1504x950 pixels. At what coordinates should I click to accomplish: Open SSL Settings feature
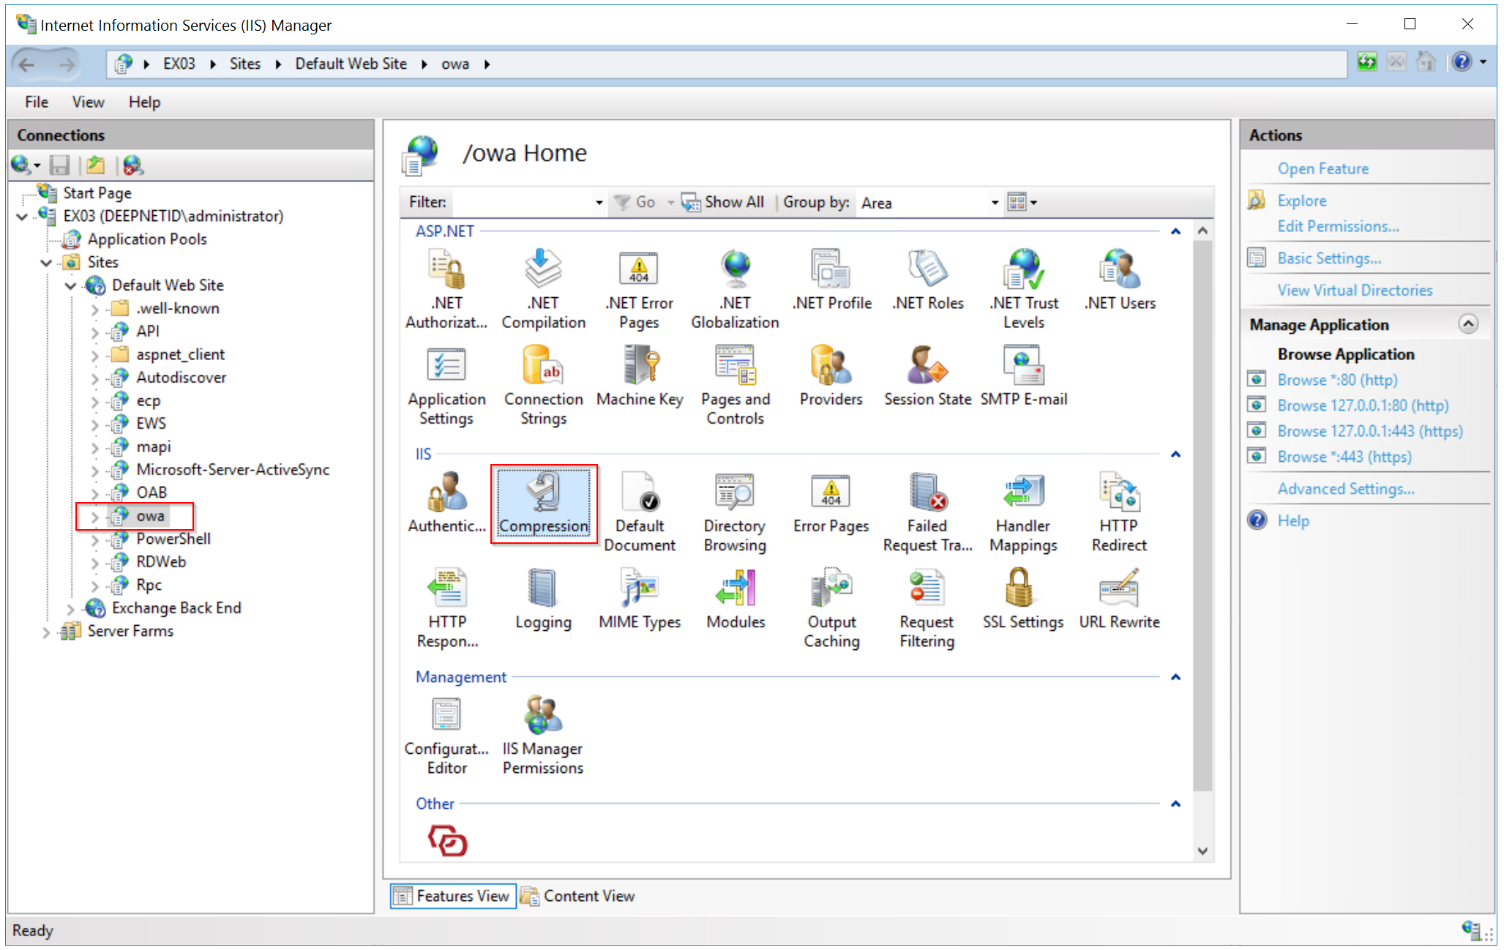tap(1022, 599)
